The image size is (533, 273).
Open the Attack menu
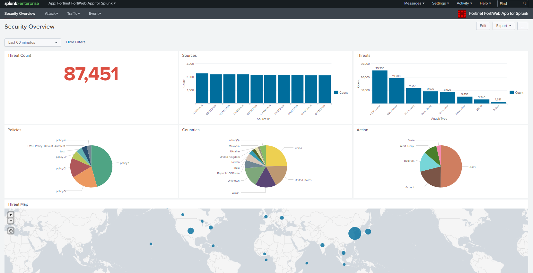point(51,13)
